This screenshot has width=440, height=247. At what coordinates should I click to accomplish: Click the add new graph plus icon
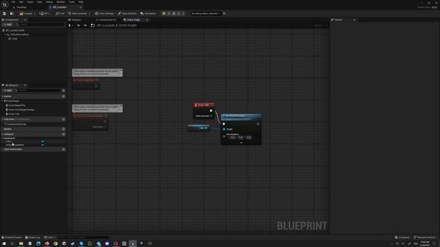coord(63,96)
